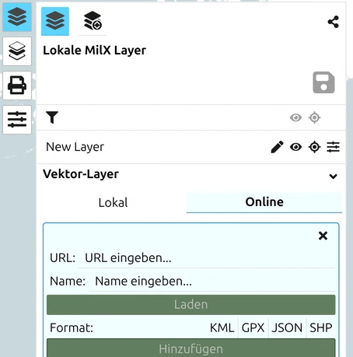This screenshot has height=357, width=353.
Task: Open the settings sliders sidebar button
Action: coord(17,120)
